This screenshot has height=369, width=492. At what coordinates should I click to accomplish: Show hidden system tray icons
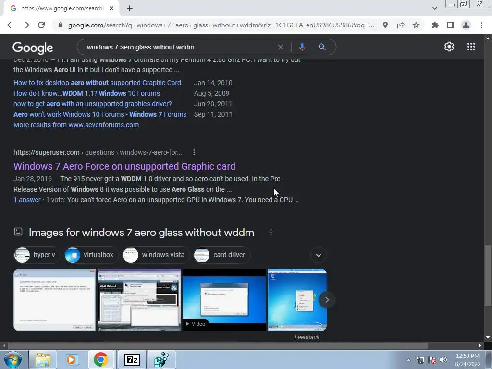408,360
